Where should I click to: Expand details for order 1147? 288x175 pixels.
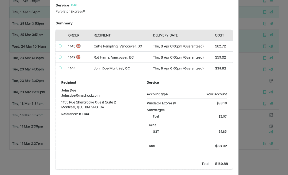coord(60,57)
